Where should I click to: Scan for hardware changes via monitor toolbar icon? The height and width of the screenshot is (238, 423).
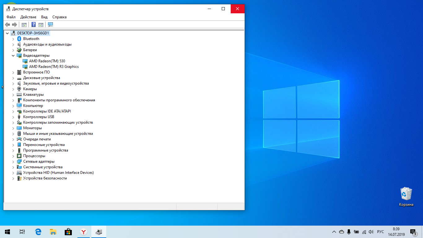50,24
